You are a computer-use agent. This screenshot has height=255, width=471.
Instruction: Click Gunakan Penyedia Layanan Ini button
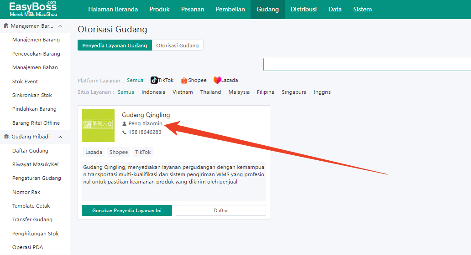coord(127,210)
